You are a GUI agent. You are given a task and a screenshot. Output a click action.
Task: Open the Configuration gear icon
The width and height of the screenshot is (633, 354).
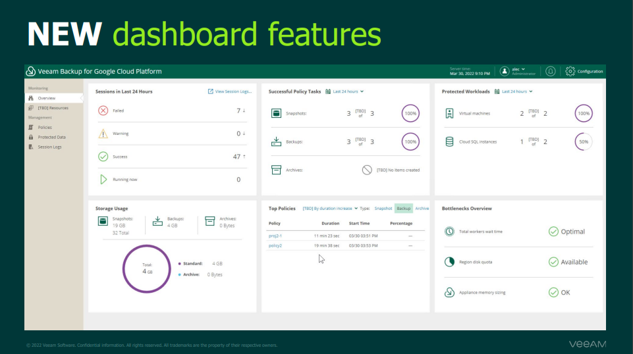(x=570, y=71)
